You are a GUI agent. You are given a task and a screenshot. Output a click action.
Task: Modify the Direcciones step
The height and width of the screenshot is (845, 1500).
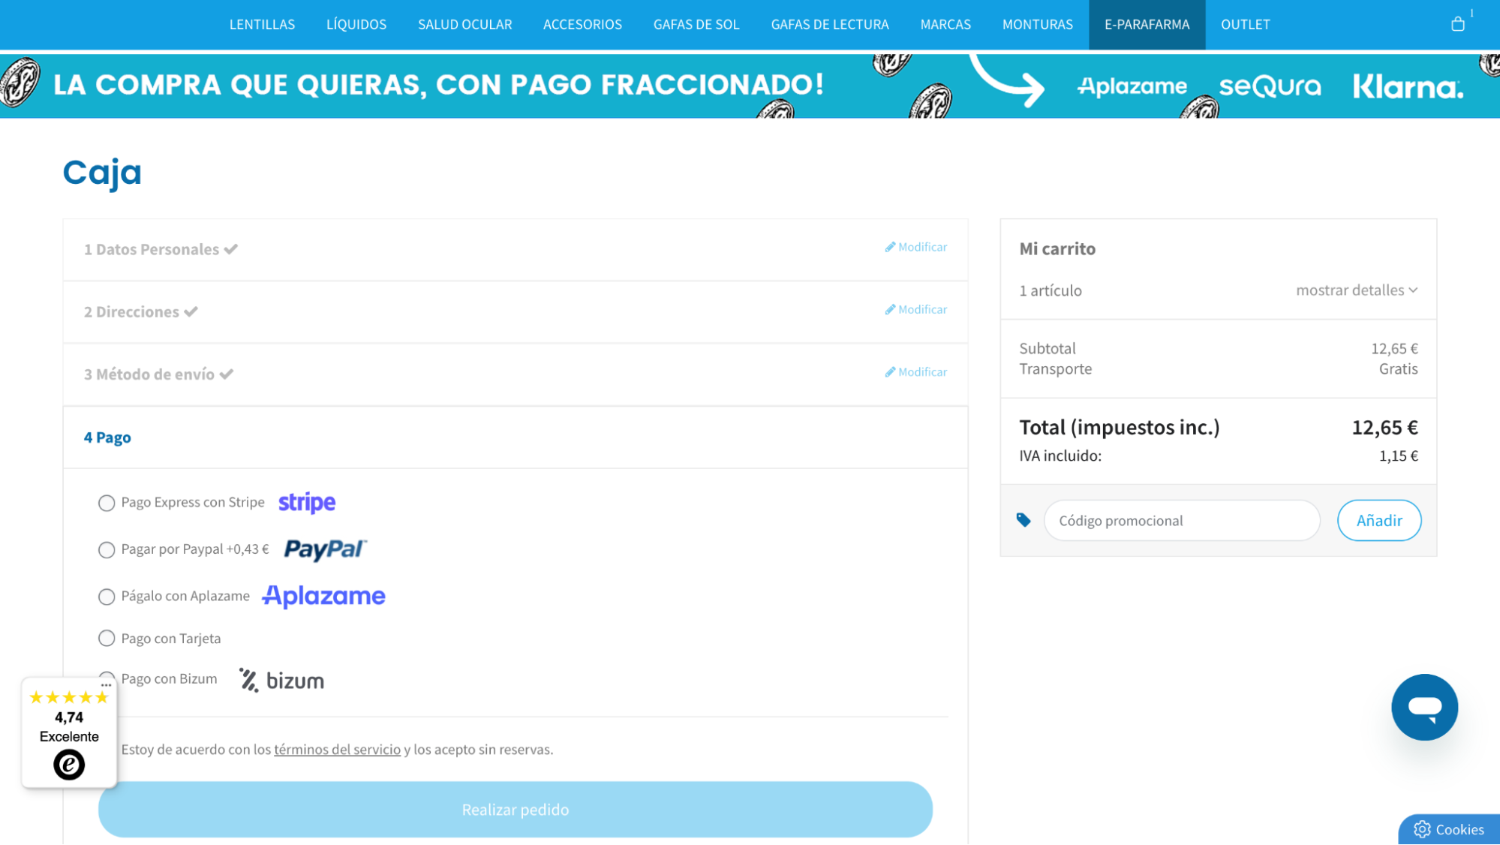(x=915, y=309)
